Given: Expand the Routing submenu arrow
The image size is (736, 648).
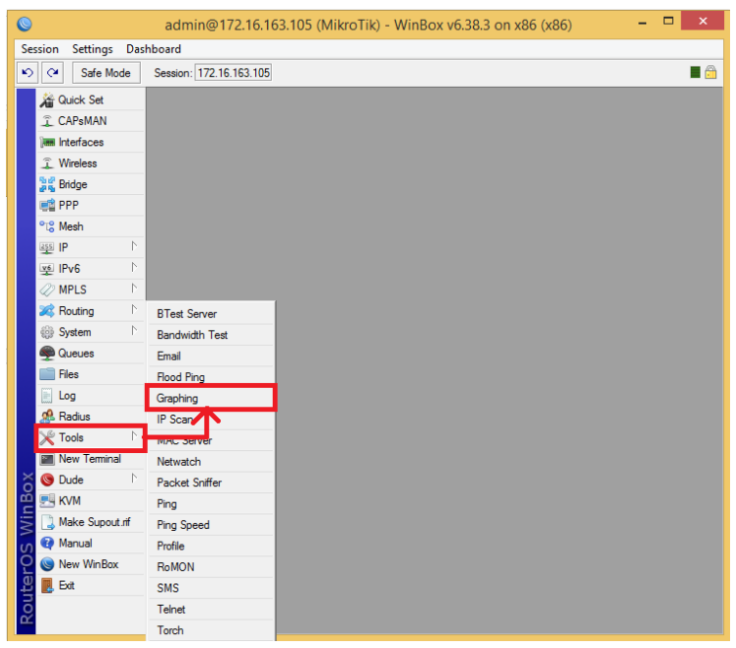Looking at the screenshot, I should click(134, 309).
